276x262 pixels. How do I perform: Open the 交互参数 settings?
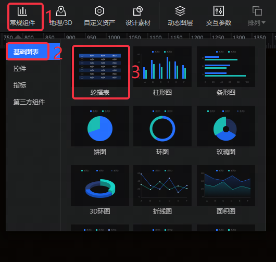pos(219,16)
